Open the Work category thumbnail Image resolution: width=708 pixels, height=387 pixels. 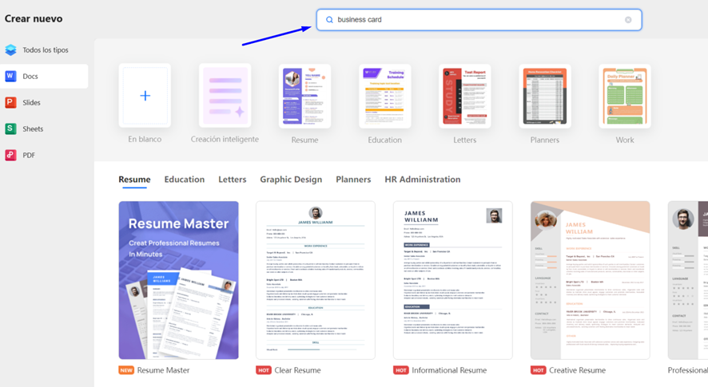625,96
